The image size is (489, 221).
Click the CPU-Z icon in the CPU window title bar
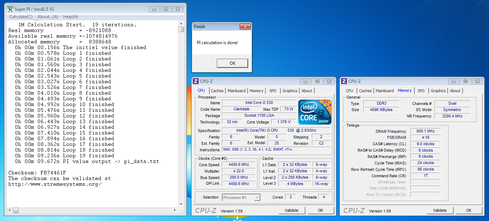tap(195, 81)
